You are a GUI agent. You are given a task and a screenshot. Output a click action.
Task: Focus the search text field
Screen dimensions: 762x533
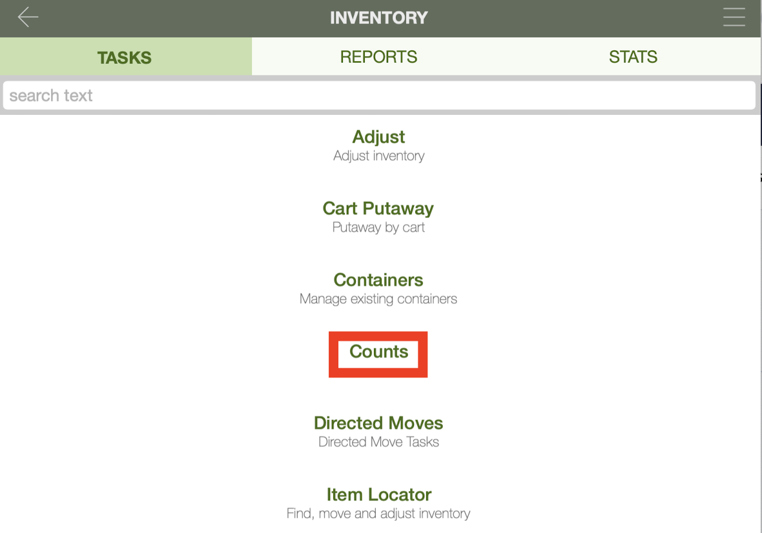[x=378, y=96]
